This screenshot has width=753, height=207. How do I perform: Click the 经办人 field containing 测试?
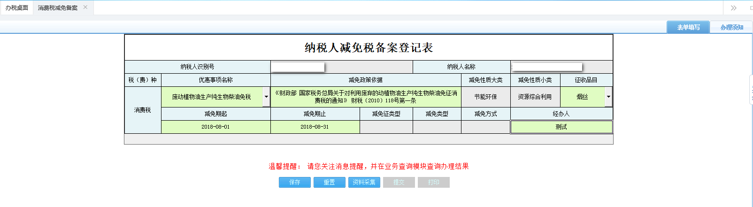tap(561, 127)
